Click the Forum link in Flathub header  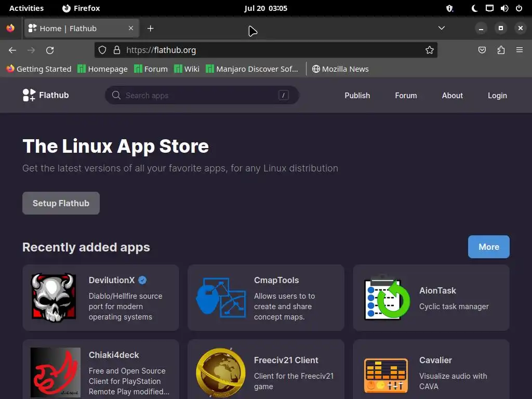tap(406, 96)
